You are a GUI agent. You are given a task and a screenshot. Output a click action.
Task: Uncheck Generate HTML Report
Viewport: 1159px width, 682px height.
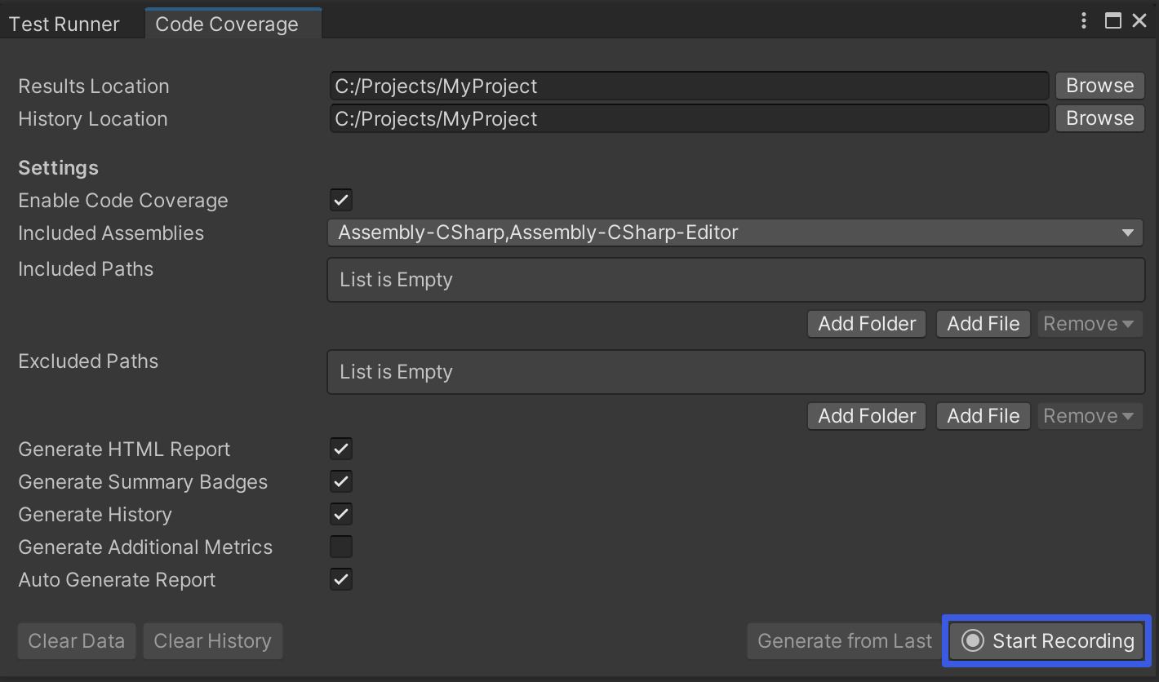[x=341, y=449]
